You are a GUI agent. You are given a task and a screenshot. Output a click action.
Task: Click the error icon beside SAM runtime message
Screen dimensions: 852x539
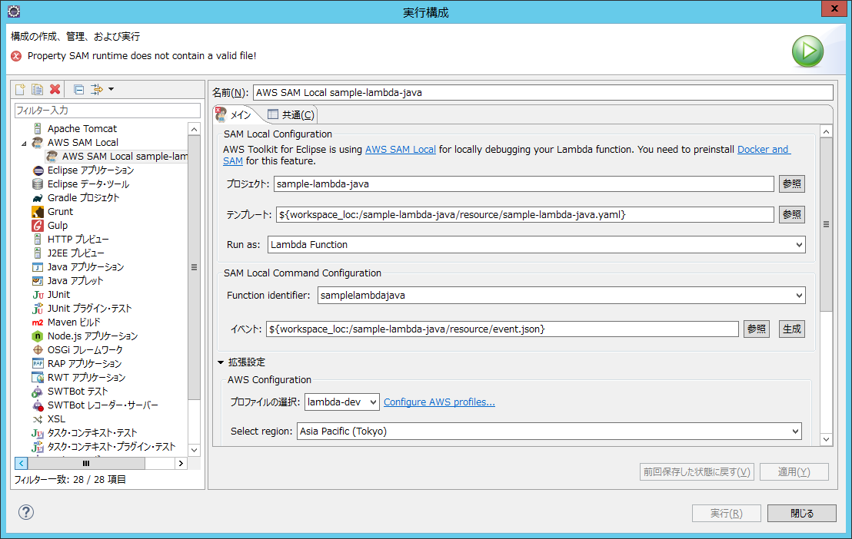[x=16, y=56]
